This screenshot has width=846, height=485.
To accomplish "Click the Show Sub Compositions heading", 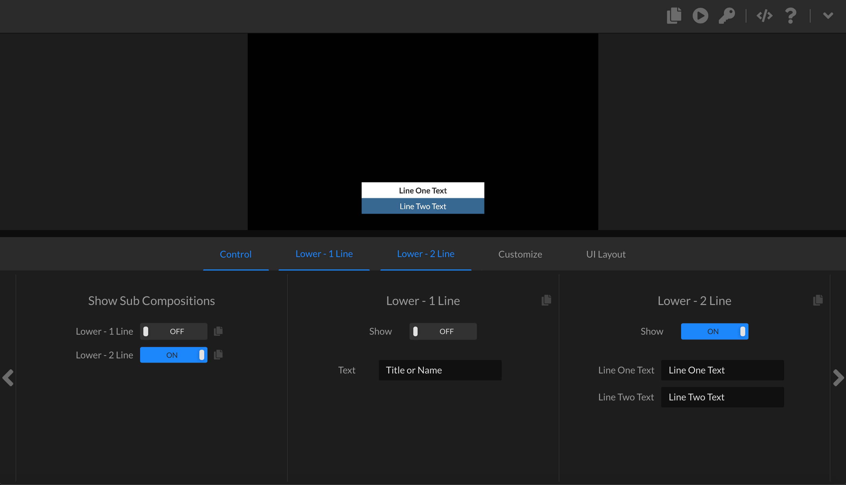I will point(151,301).
